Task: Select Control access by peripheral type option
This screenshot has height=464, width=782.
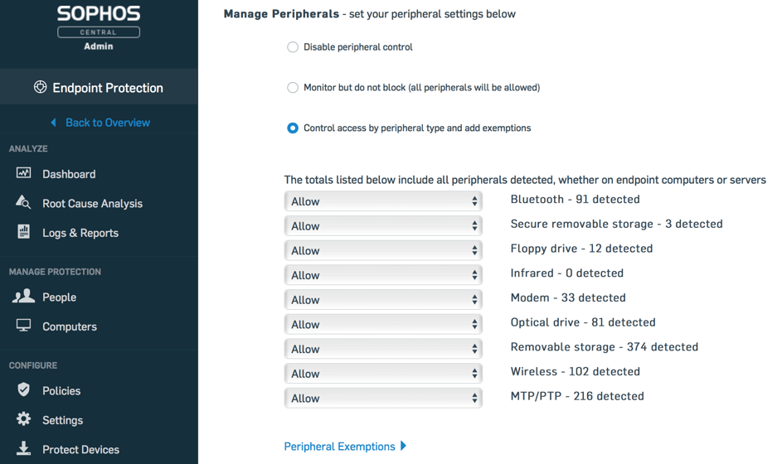Action: pos(293,128)
